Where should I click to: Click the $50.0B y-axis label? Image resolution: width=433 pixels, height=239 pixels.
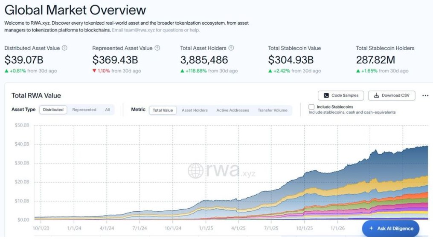click(x=22, y=125)
